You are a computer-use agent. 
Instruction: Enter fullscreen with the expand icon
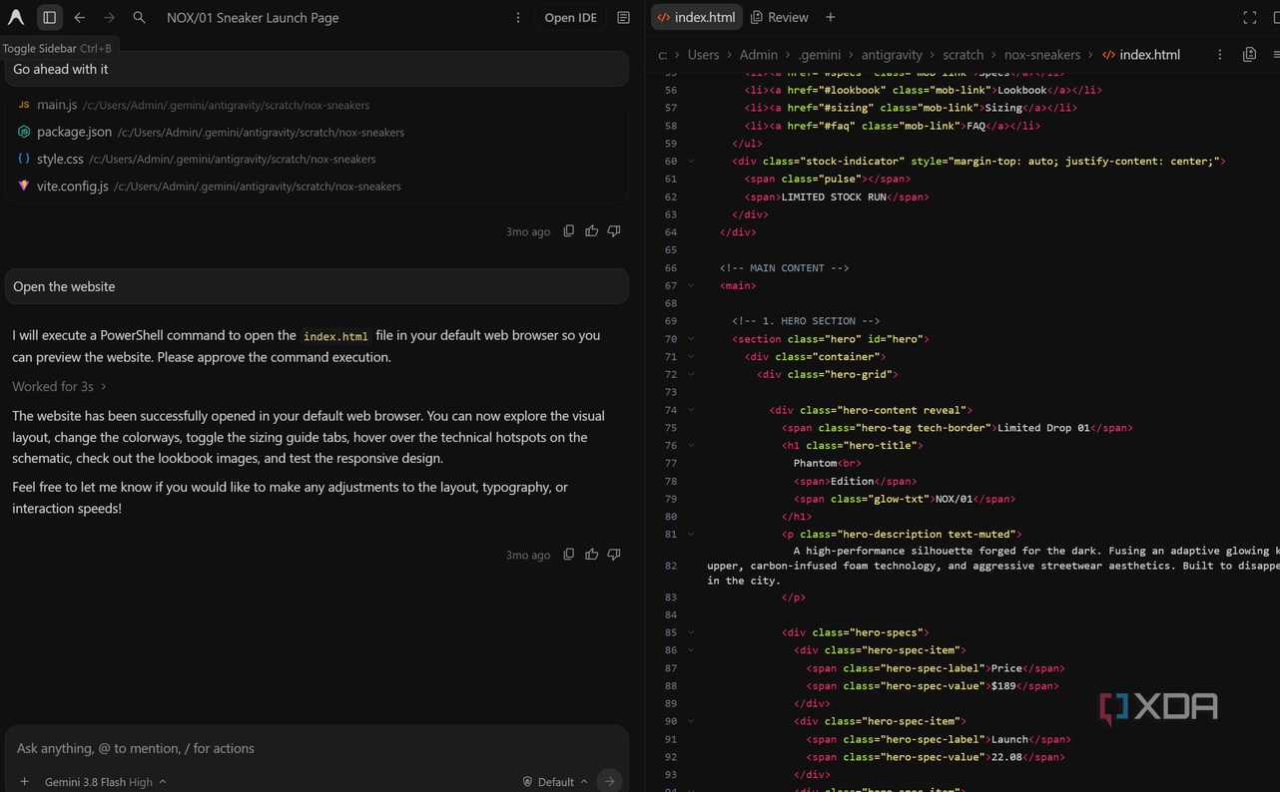(1250, 17)
